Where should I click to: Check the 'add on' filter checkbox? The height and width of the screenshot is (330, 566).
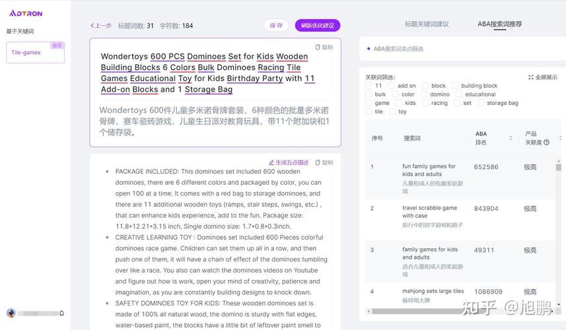(x=391, y=86)
